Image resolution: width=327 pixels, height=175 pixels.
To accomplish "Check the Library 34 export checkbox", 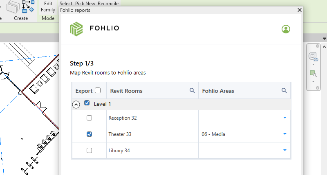I will coord(89,150).
